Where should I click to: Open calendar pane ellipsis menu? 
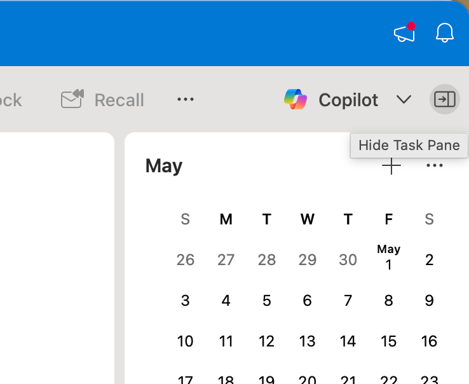(434, 165)
